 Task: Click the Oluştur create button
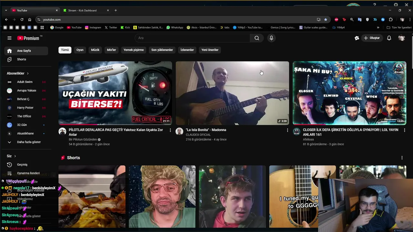[x=372, y=38]
